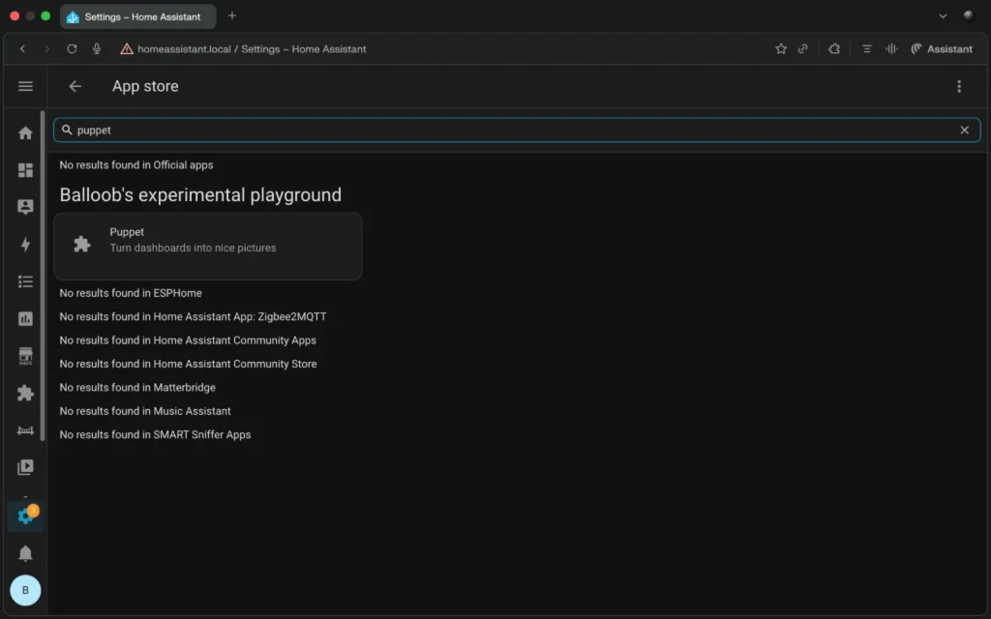Open the user profile avatar B
Screen dimensions: 991x619
pos(25,590)
